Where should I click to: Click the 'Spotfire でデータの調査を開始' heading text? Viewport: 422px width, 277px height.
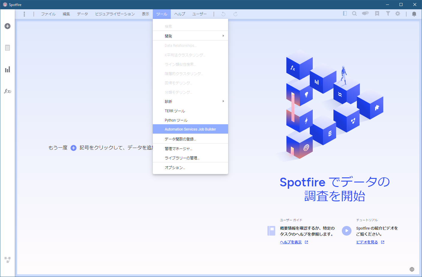(335, 189)
